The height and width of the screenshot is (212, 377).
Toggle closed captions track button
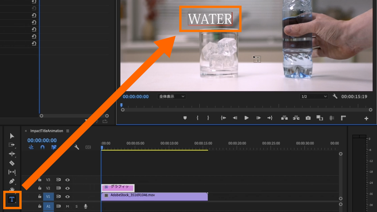(x=88, y=147)
